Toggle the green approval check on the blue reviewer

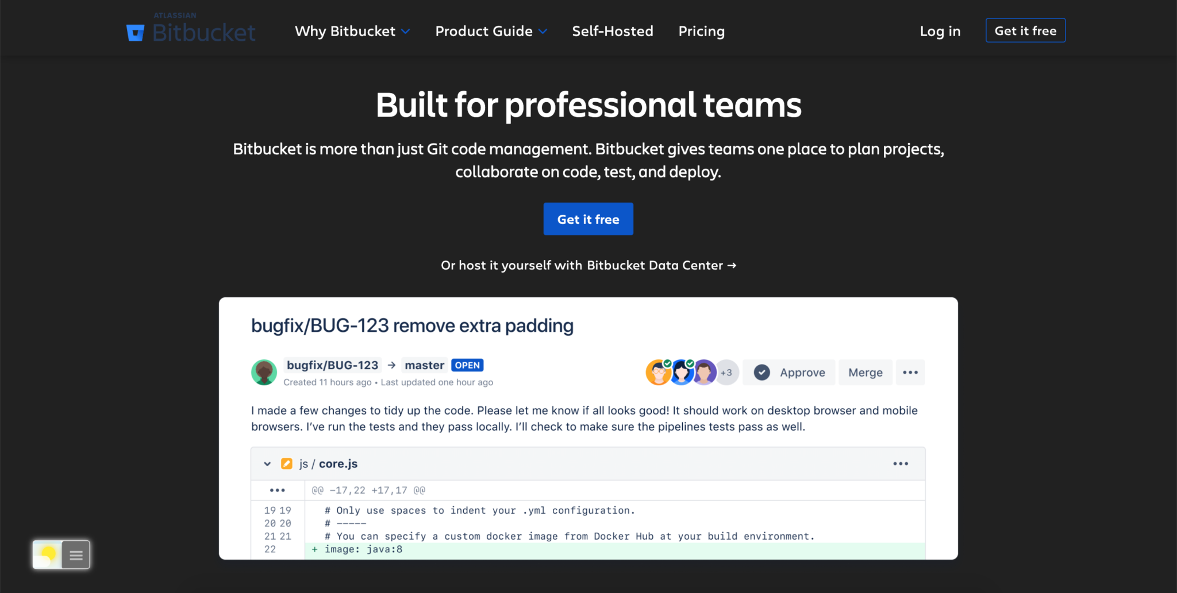690,363
